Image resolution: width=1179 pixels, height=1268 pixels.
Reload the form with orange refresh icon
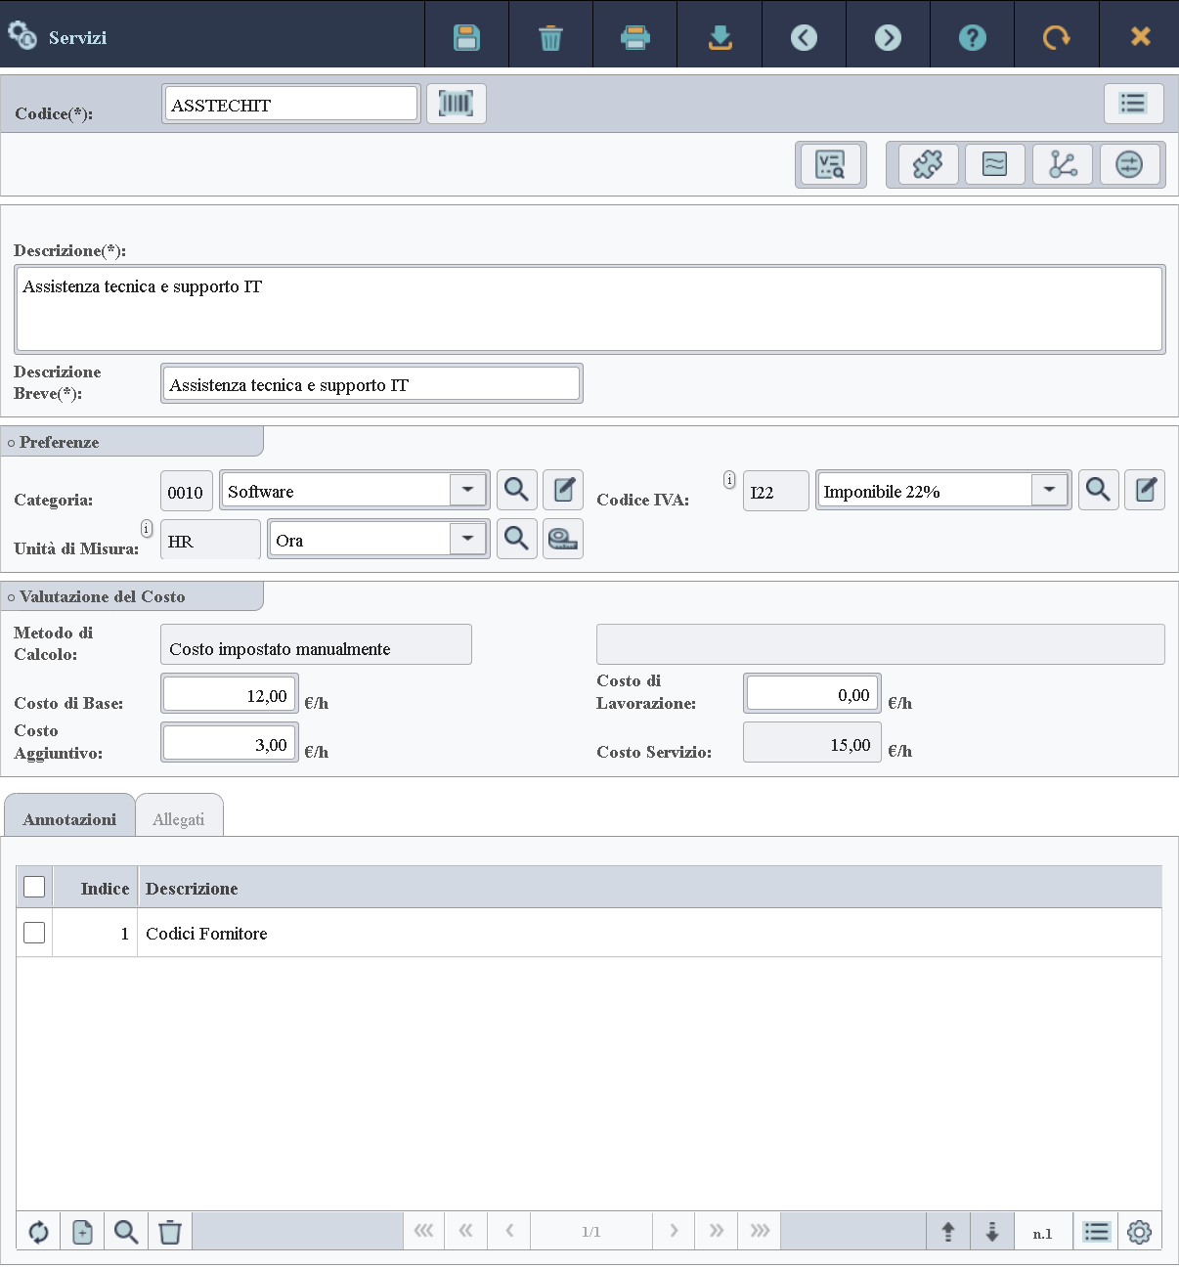pyautogui.click(x=1056, y=37)
